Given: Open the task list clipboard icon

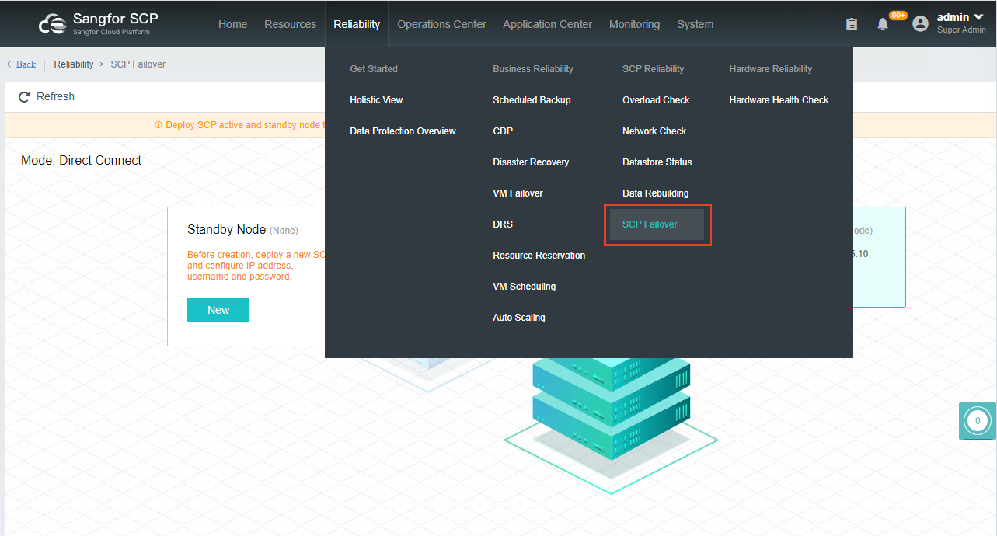Looking at the screenshot, I should click(851, 24).
